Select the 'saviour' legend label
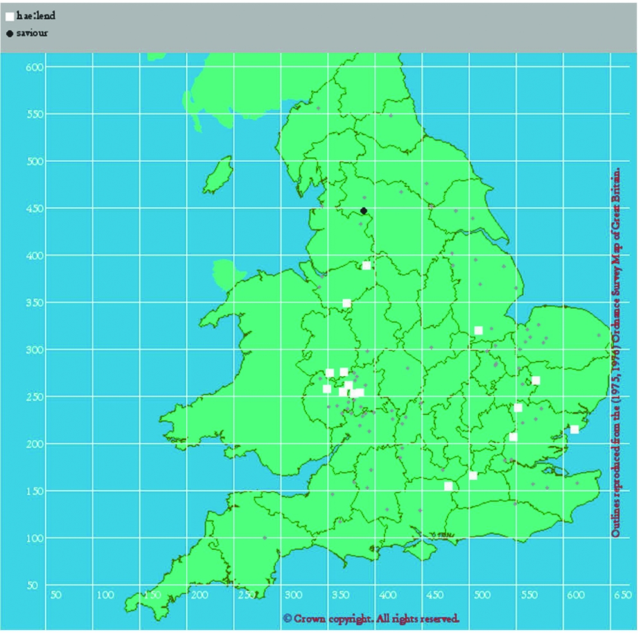 click(x=32, y=33)
